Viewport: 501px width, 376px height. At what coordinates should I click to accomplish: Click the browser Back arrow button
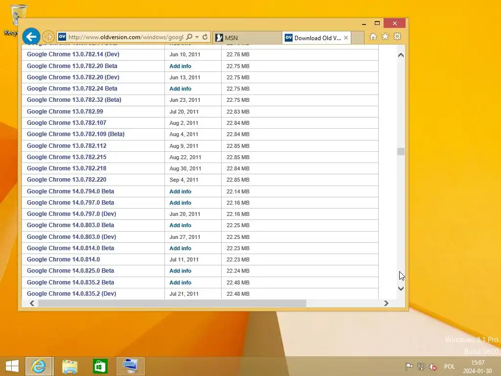pos(31,37)
